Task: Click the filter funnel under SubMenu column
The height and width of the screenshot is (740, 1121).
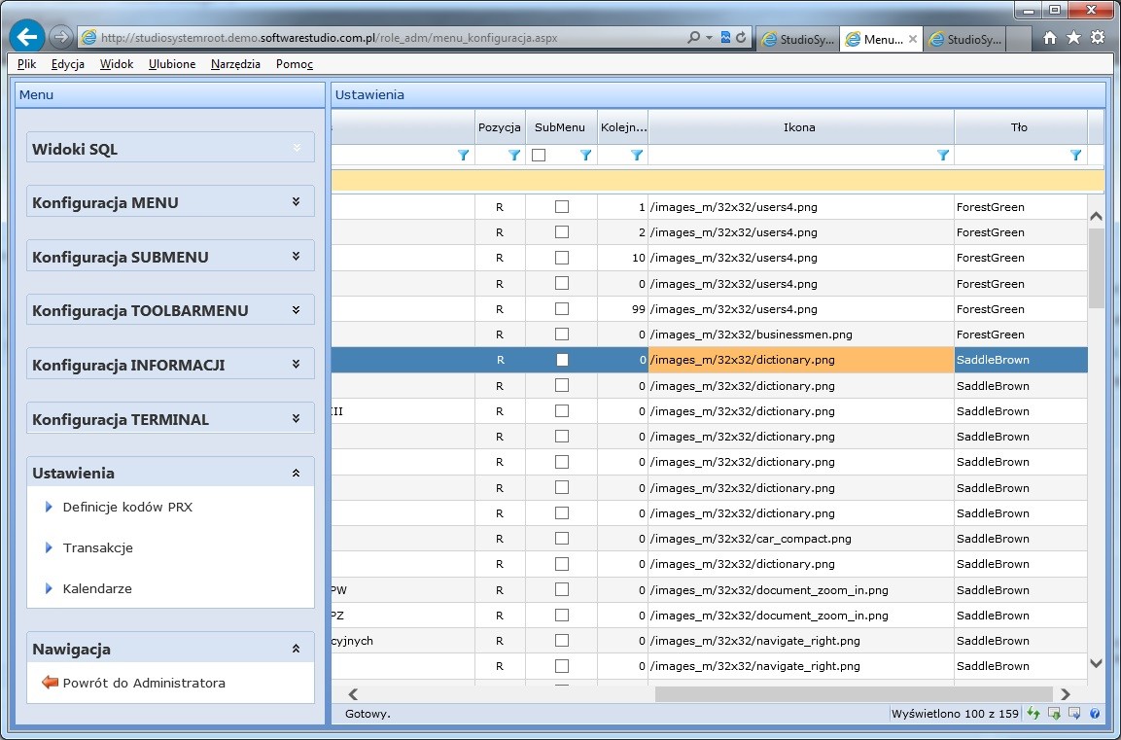Action: tap(585, 156)
